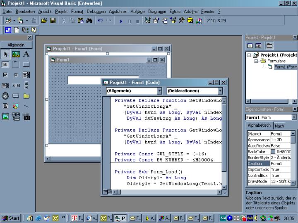
Task: Click the BackColor color swatch
Action: [273, 152]
